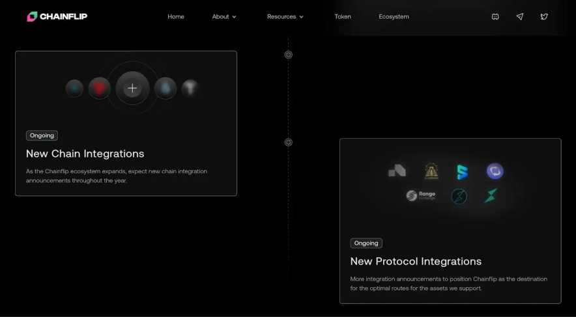
Task: Expand the Resources dropdown menu
Action: point(285,16)
